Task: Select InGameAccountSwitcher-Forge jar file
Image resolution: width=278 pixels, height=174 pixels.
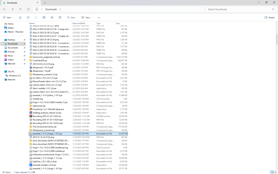Action: (78, 155)
